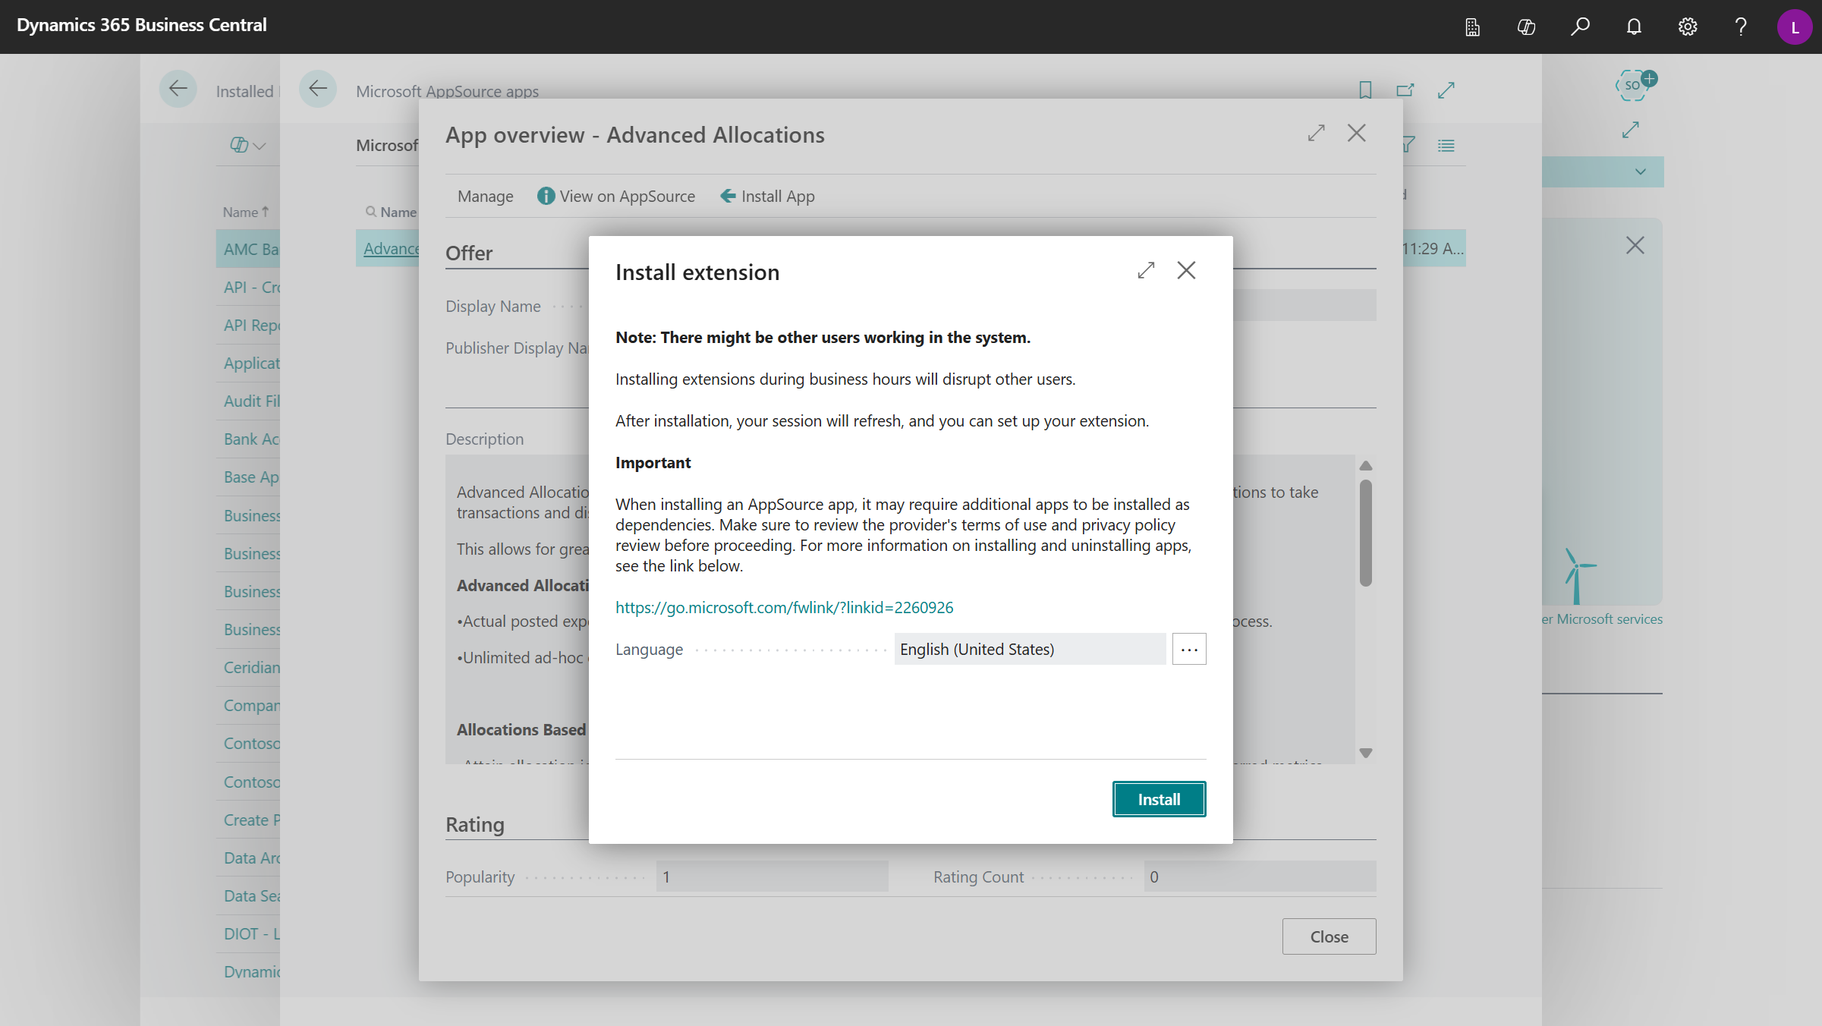The width and height of the screenshot is (1822, 1026).
Task: Open the Help question mark icon
Action: coord(1740,27)
